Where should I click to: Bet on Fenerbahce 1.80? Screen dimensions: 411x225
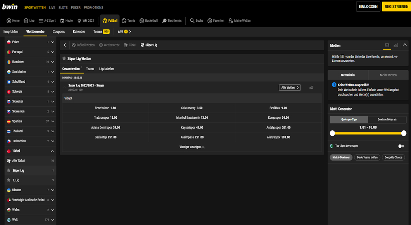click(105, 108)
